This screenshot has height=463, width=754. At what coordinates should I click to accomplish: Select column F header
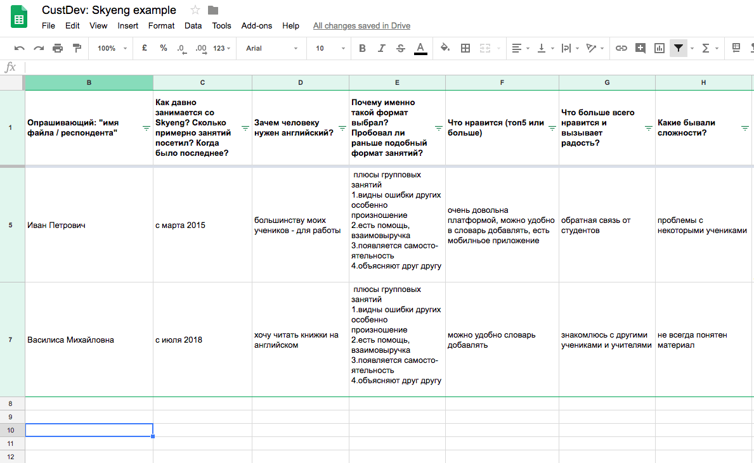click(502, 82)
